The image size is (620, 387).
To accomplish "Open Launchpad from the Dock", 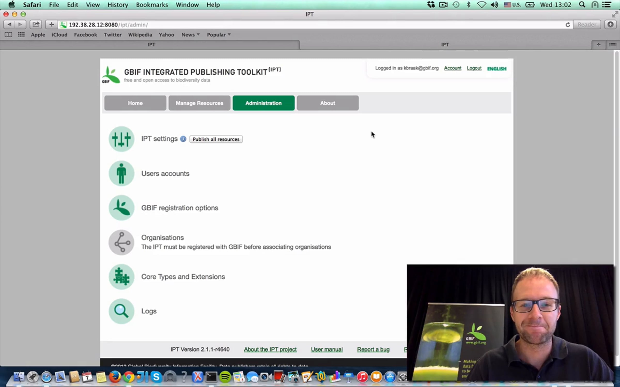I will click(x=33, y=377).
